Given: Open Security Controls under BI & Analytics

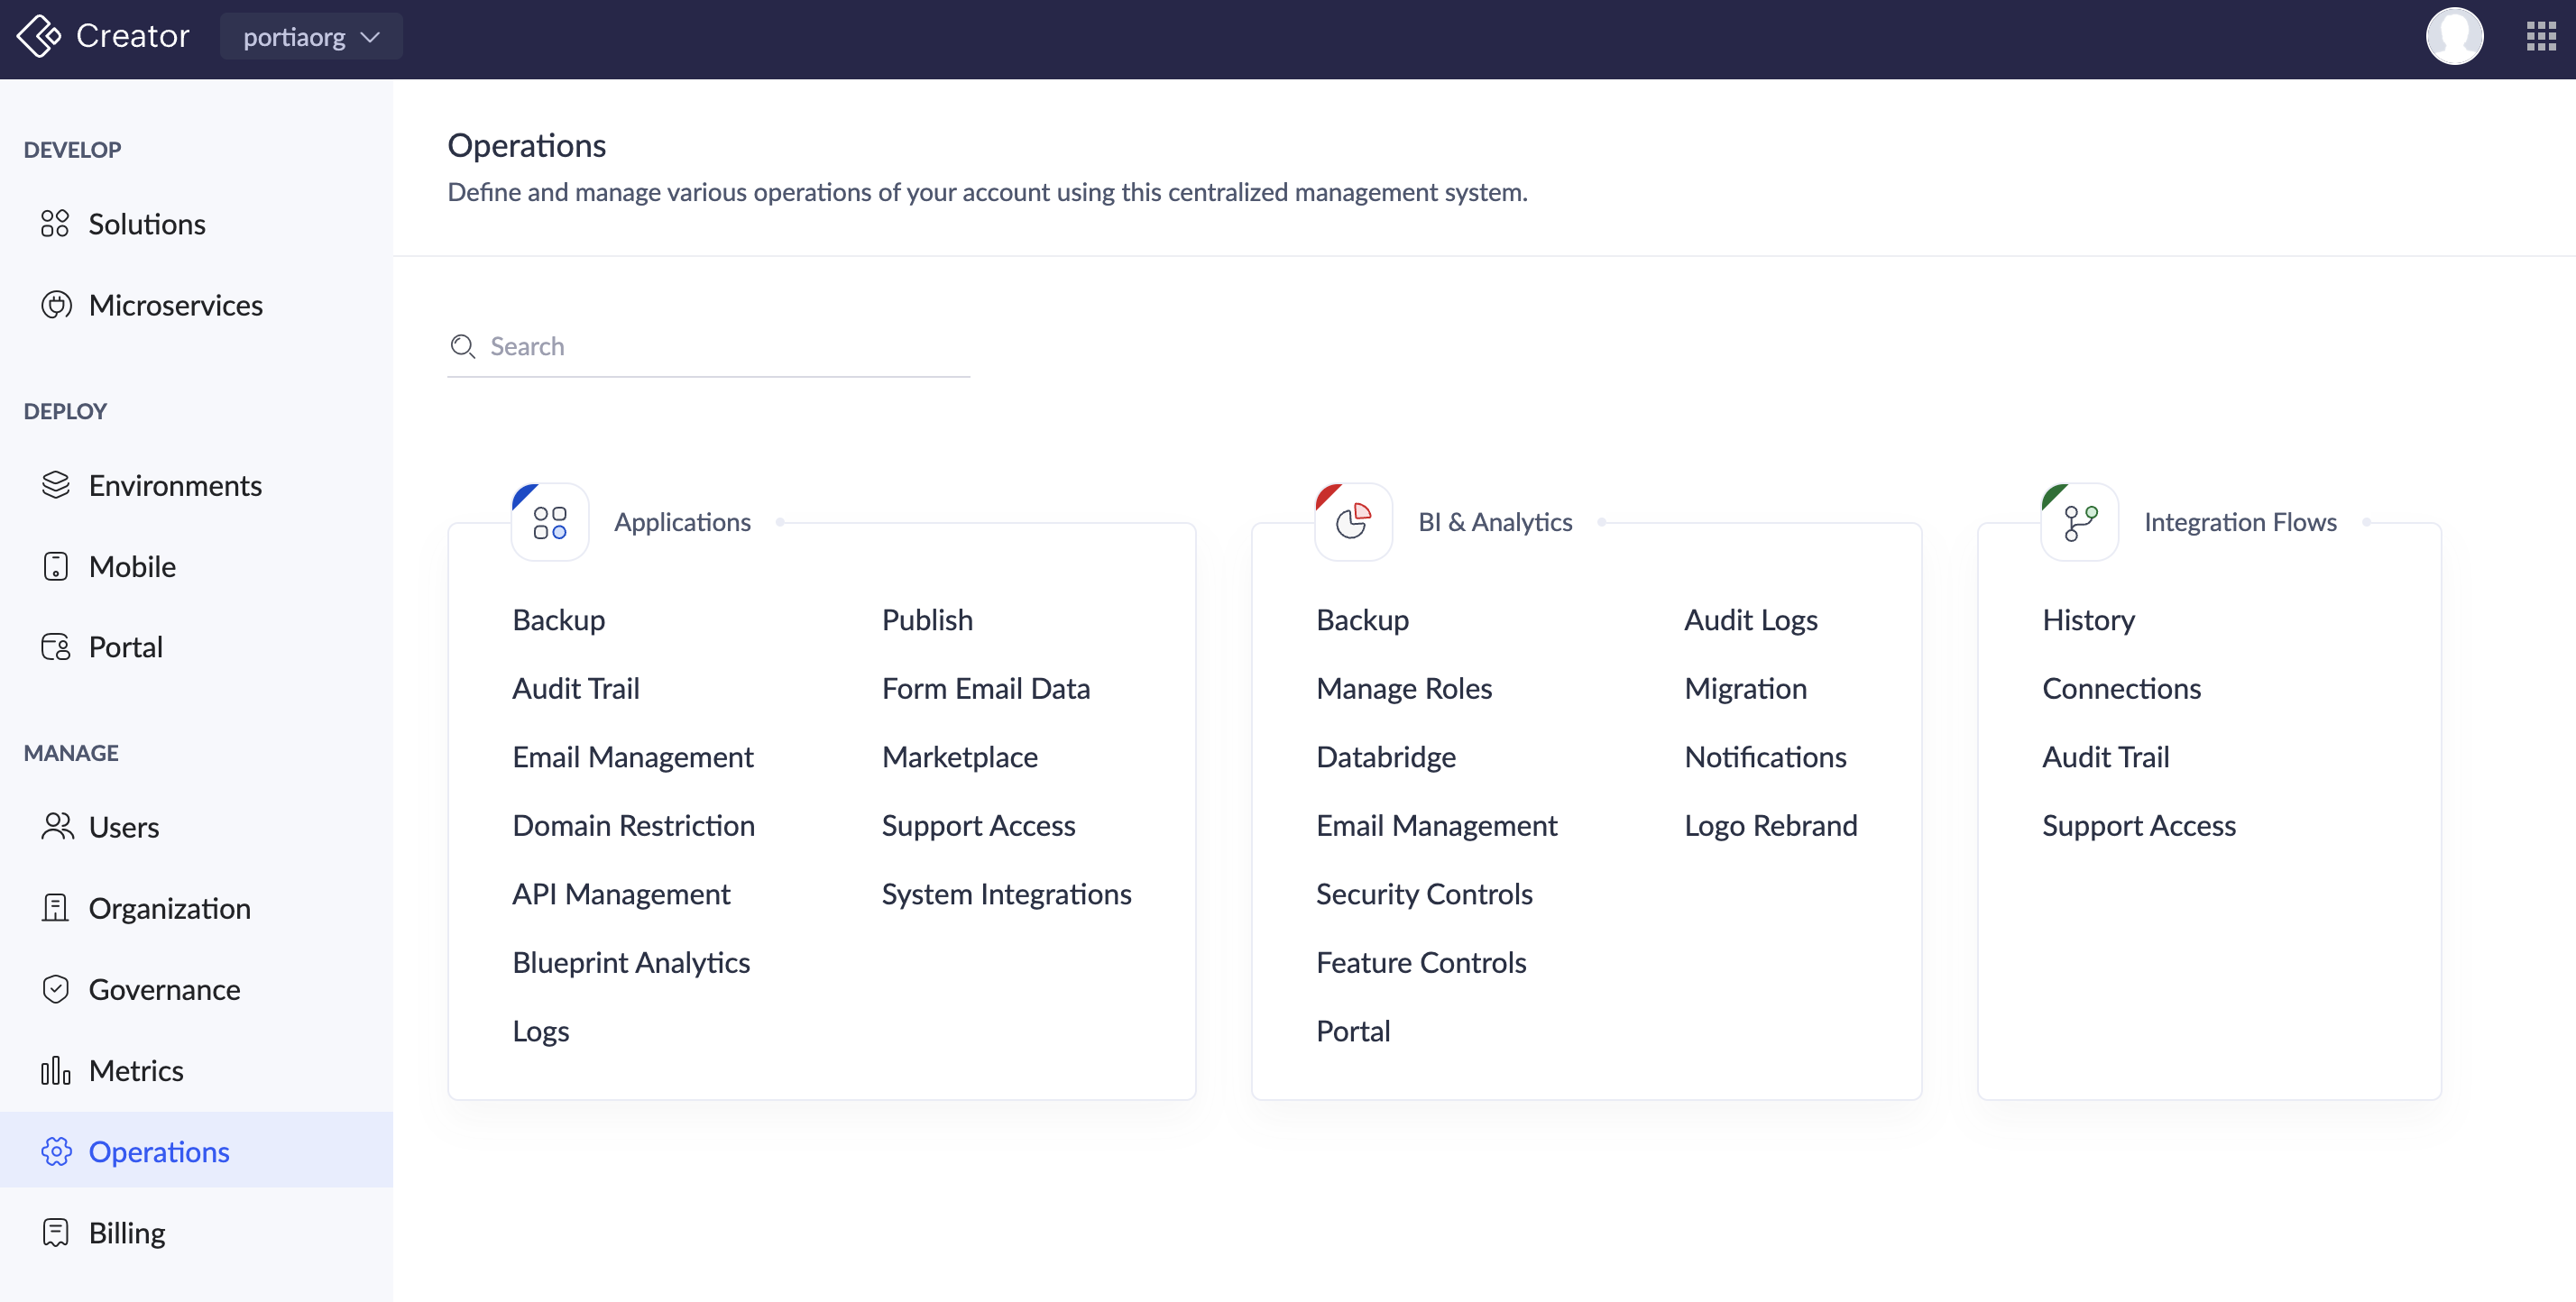Looking at the screenshot, I should click(x=1423, y=893).
